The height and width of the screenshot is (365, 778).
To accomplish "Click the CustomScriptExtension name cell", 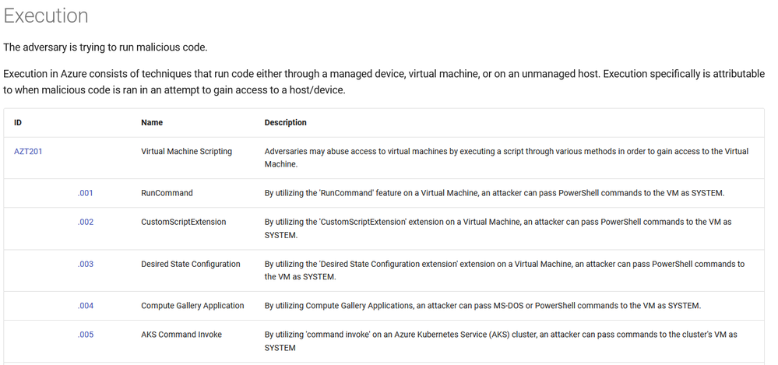I will 184,222.
